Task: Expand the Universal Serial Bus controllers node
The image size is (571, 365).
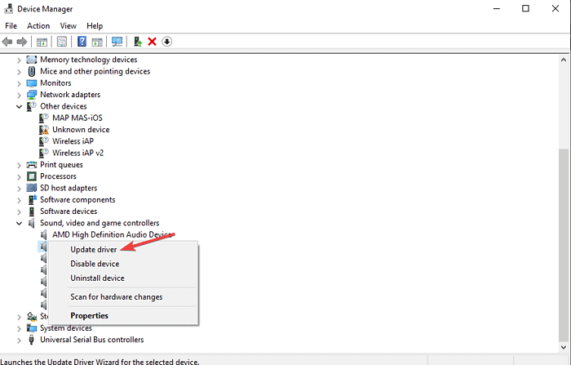Action: tap(20, 340)
